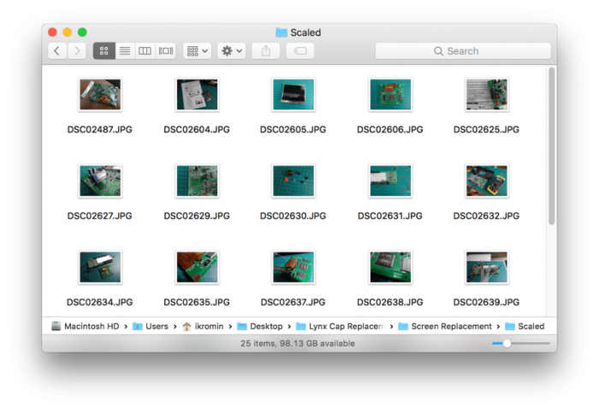This screenshot has width=599, height=412.
Task: Go forward with the forward arrow
Action: click(77, 50)
